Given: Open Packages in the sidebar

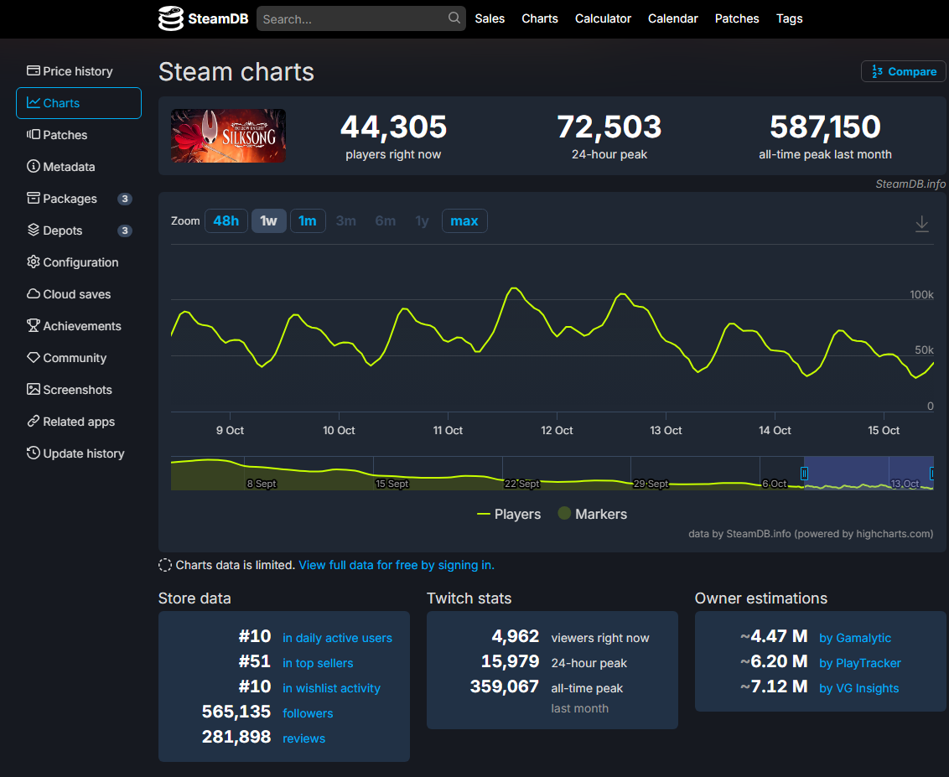Looking at the screenshot, I should coord(79,199).
